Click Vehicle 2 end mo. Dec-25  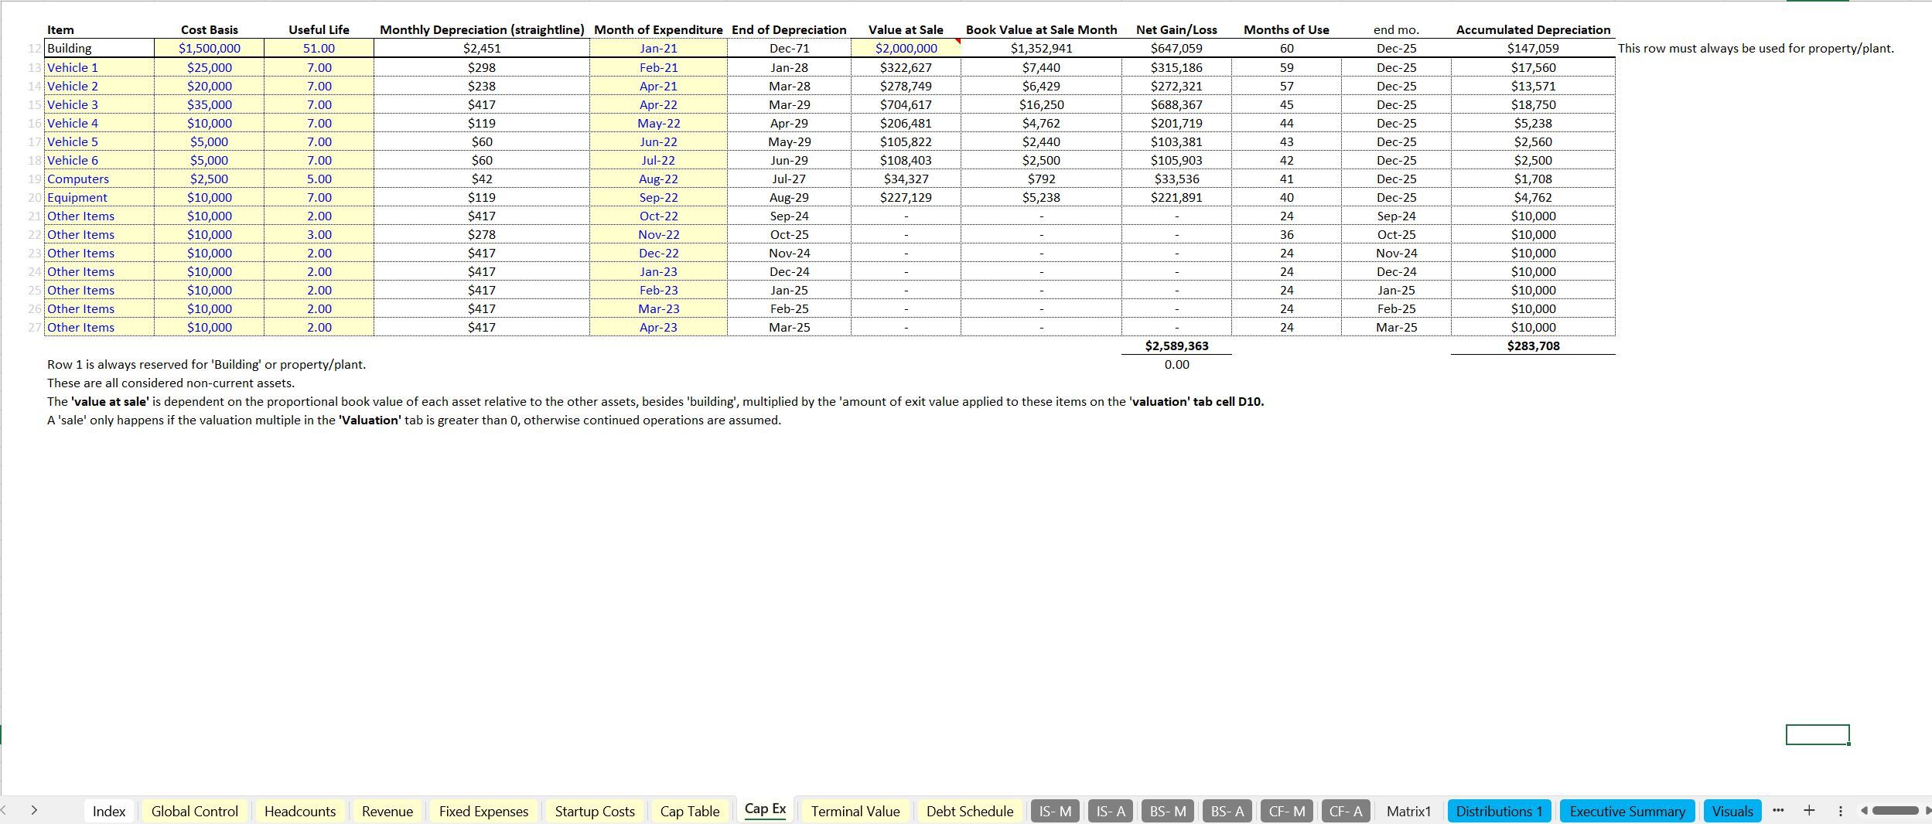(x=1396, y=86)
